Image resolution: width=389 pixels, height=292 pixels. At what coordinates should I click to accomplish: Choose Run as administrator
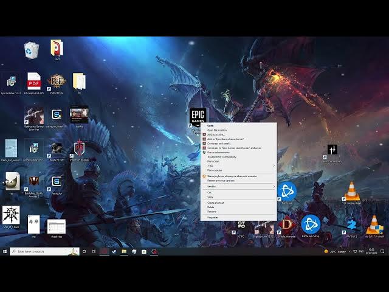219,153
